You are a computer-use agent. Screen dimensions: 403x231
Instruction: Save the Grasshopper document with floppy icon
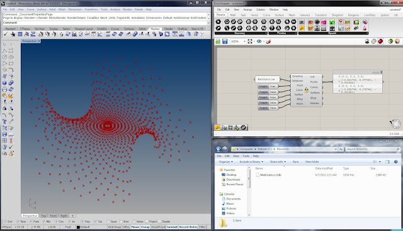pos(225,41)
